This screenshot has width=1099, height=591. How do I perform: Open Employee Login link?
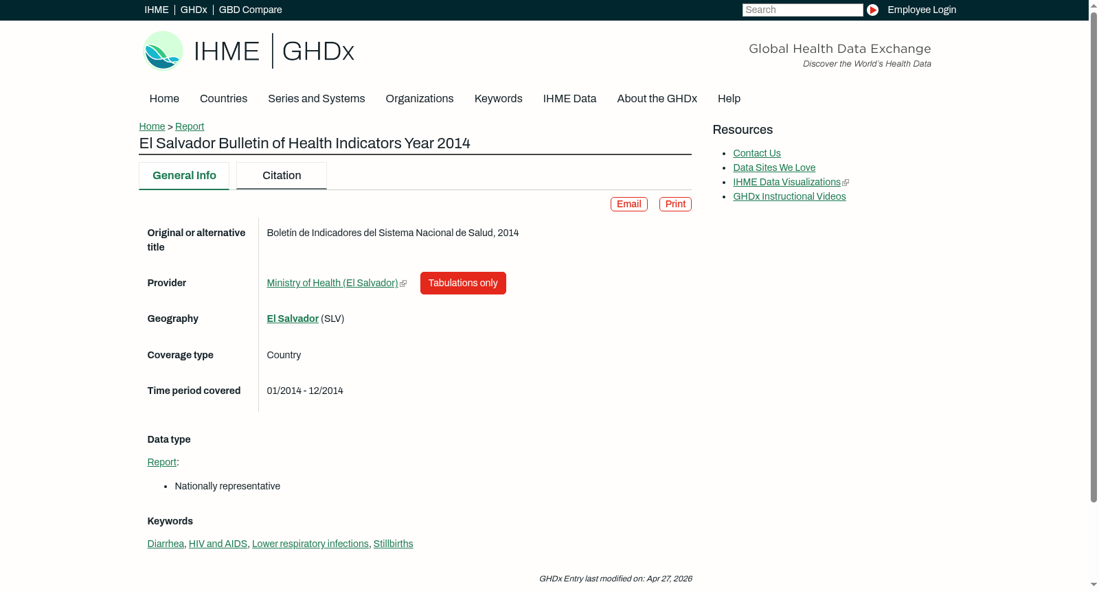click(922, 10)
